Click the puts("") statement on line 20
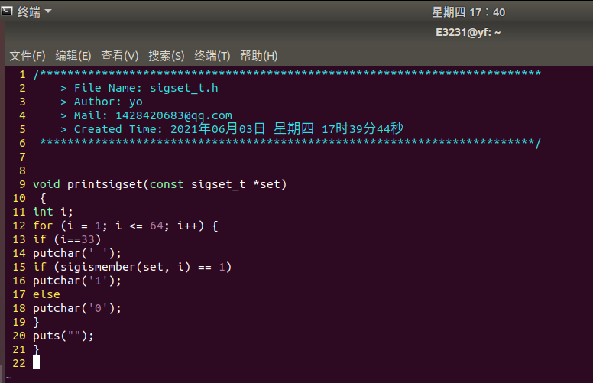The height and width of the screenshot is (383, 593). 63,336
